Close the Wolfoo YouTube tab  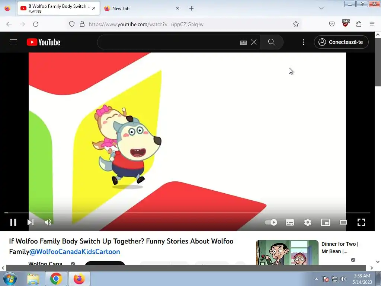point(94,8)
